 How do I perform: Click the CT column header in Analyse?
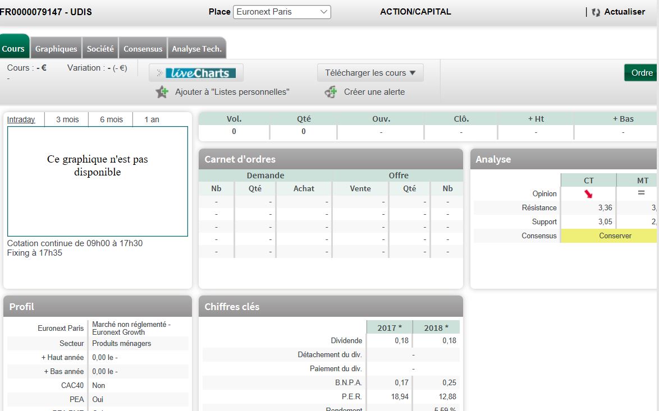pos(588,181)
